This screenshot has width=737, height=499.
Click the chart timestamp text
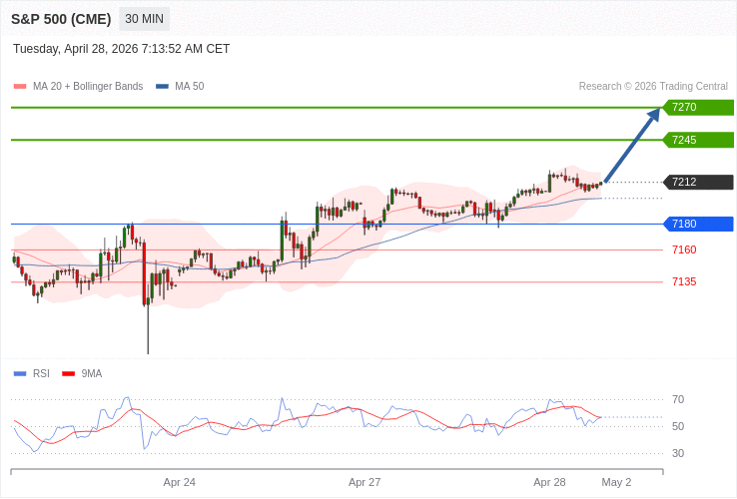click(x=121, y=49)
